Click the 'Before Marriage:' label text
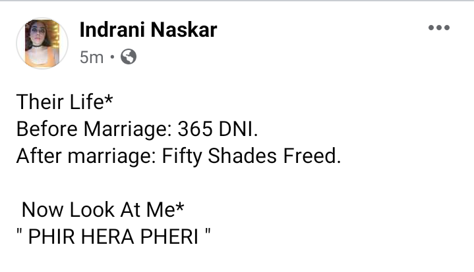The width and height of the screenshot is (474, 272). pyautogui.click(x=94, y=129)
